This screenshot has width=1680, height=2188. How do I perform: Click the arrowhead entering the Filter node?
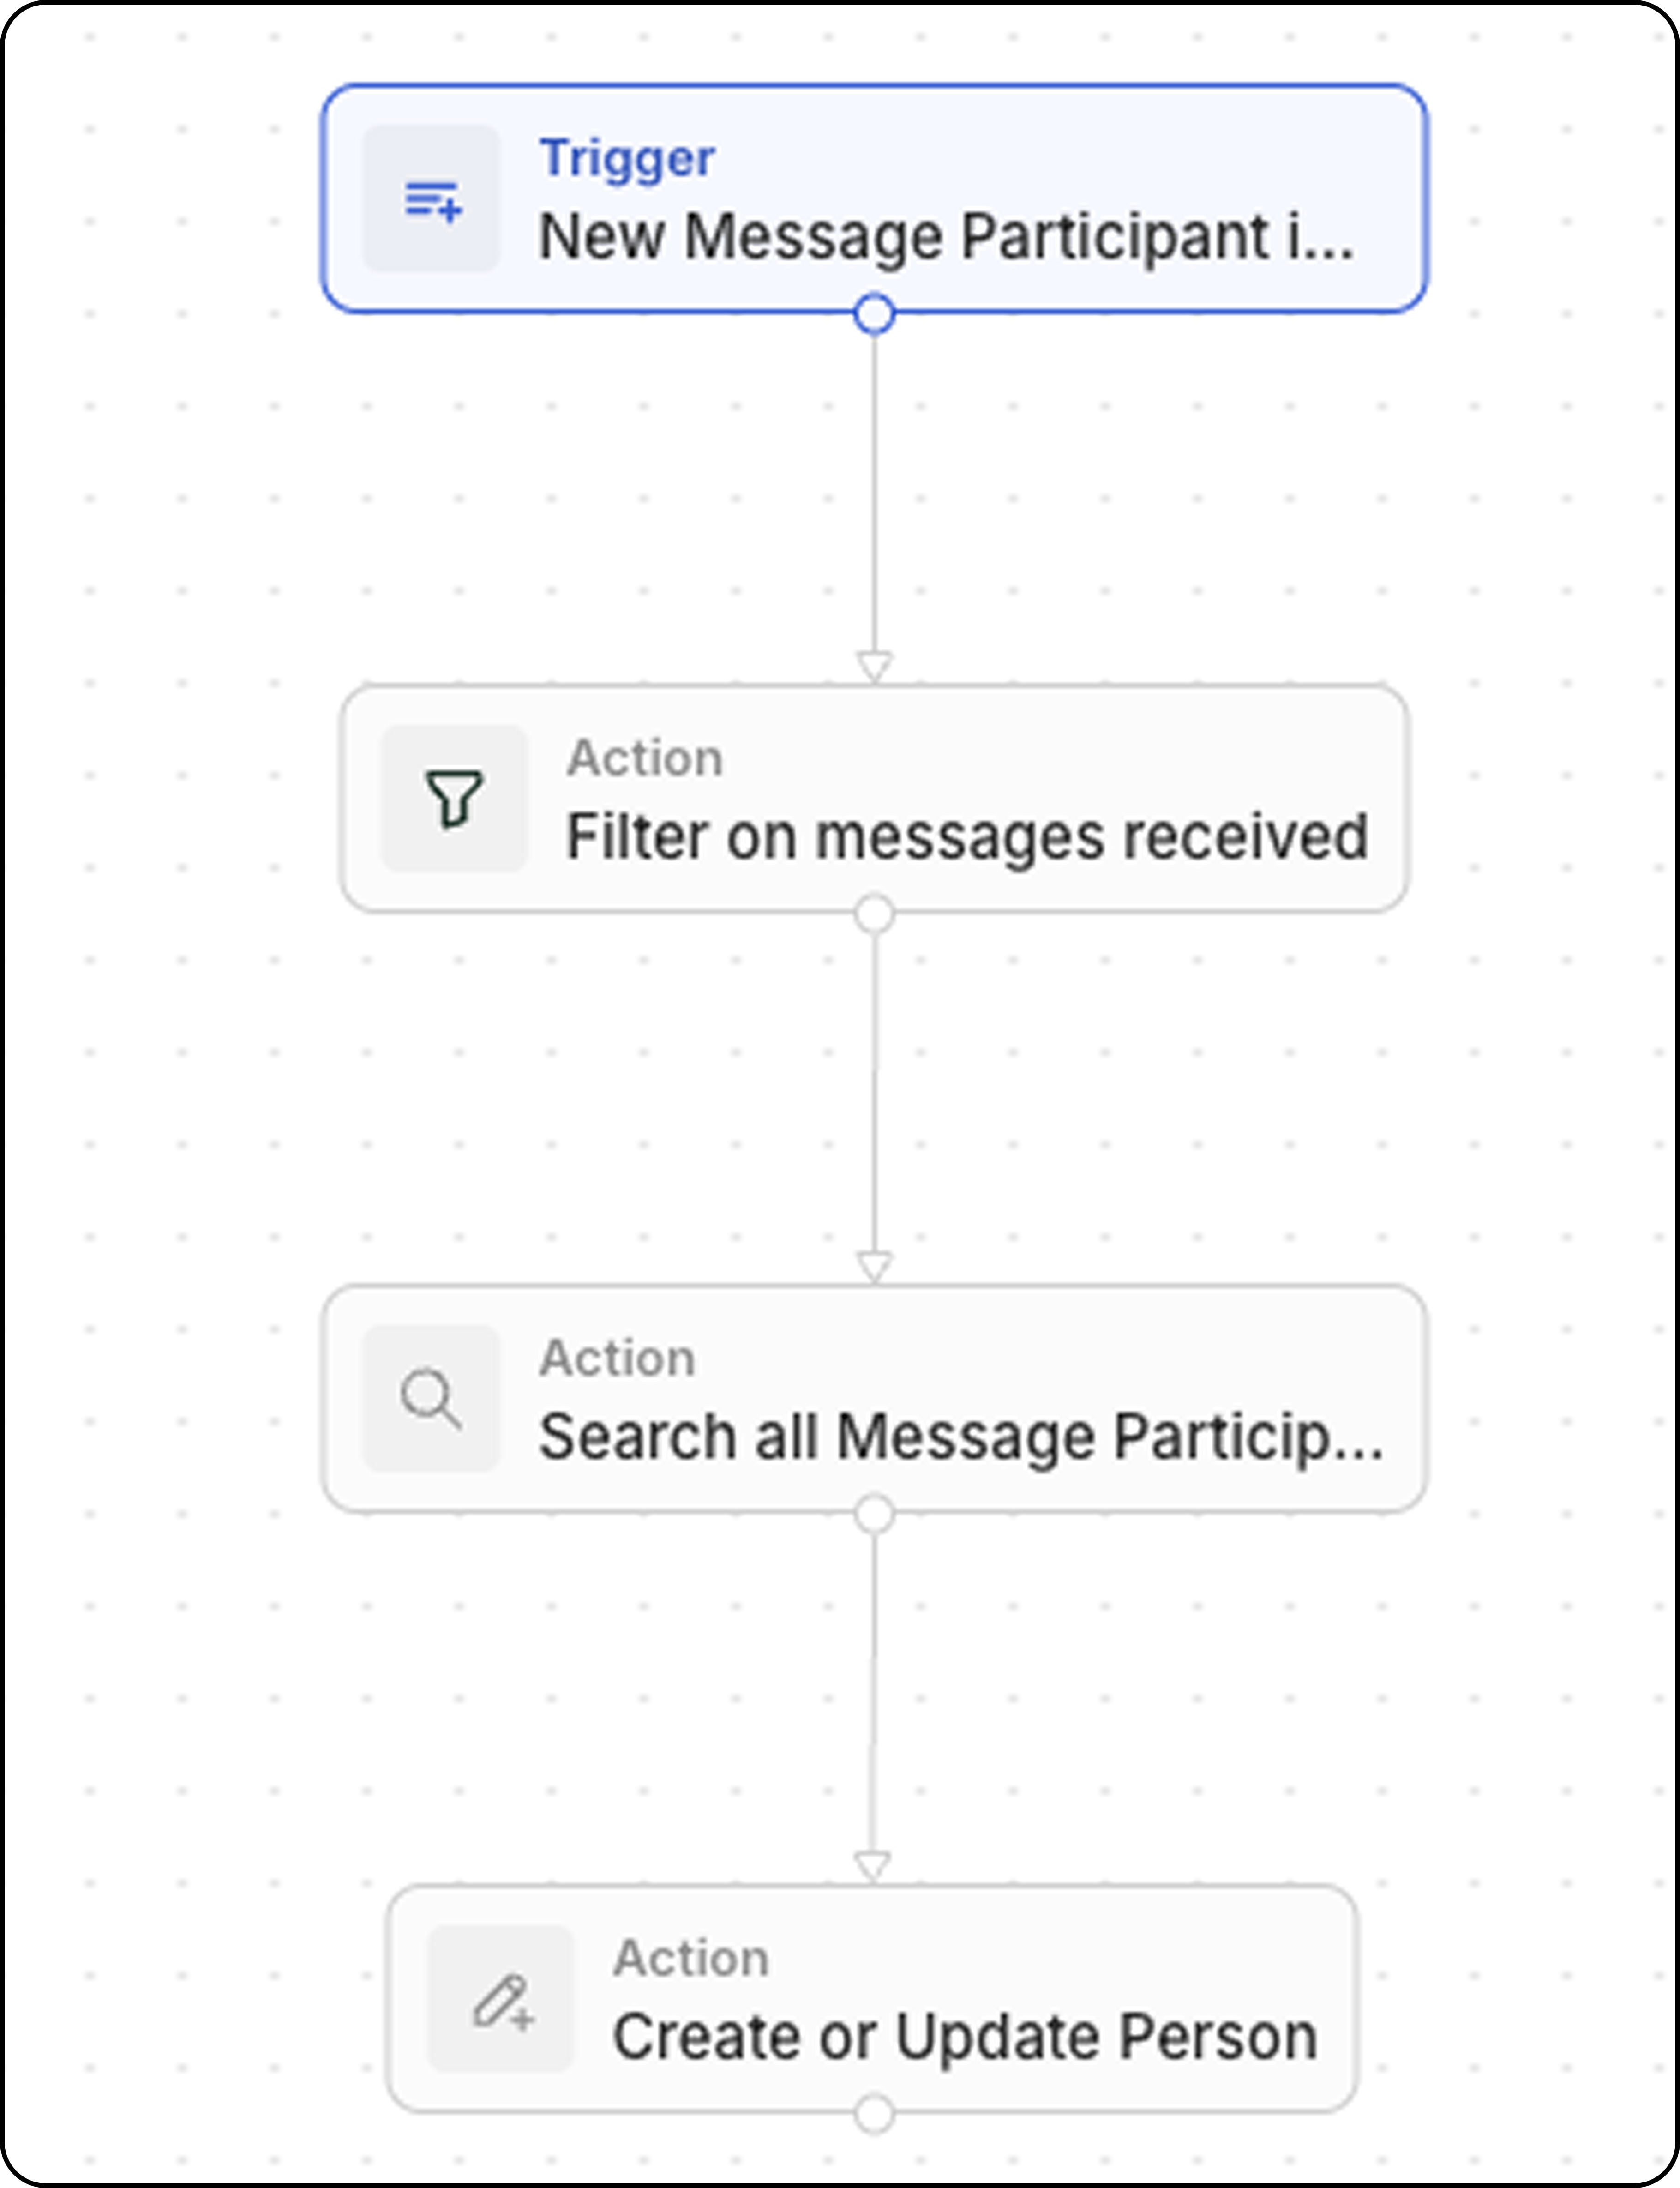tap(874, 666)
